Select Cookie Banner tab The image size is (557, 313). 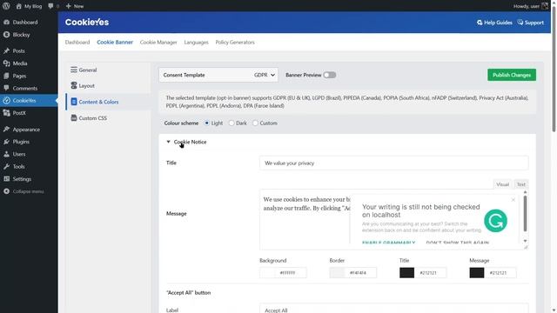(115, 43)
